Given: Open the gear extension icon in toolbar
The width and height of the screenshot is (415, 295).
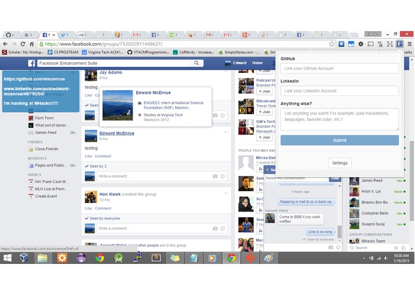Looking at the screenshot, I should 361,44.
